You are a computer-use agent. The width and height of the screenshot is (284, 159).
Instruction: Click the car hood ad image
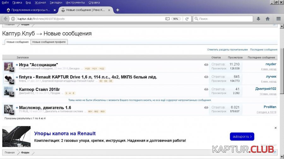(x=16, y=136)
